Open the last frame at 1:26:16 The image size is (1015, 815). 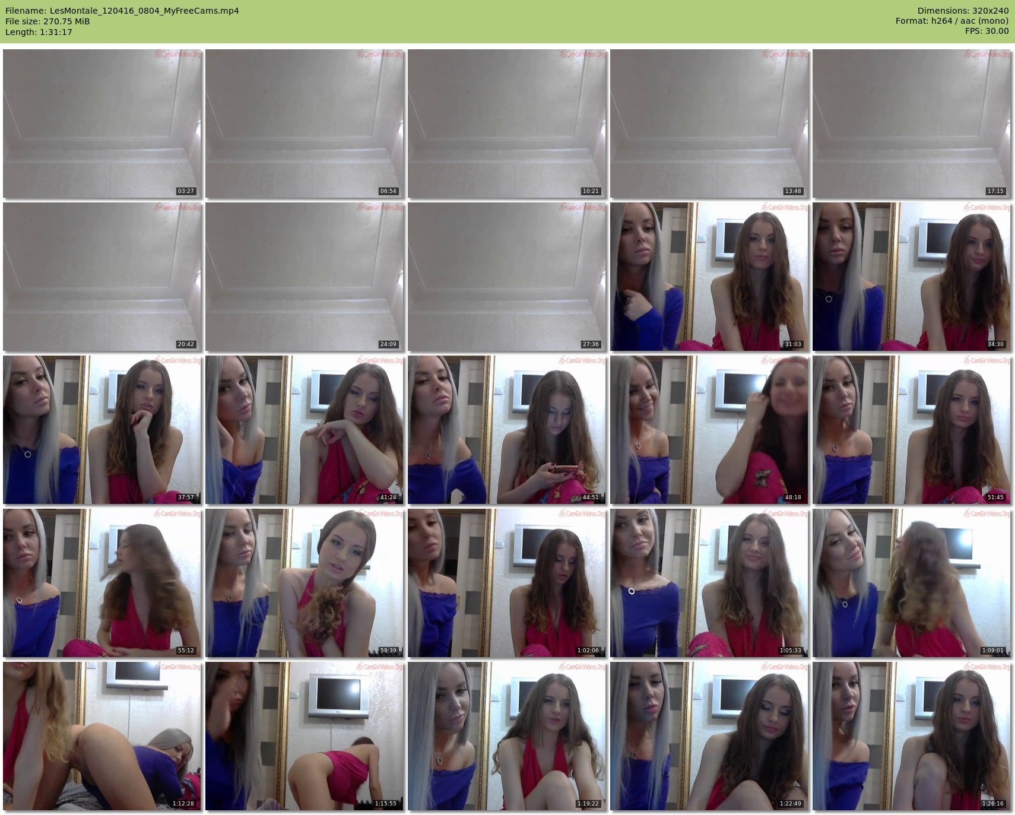pos(912,736)
